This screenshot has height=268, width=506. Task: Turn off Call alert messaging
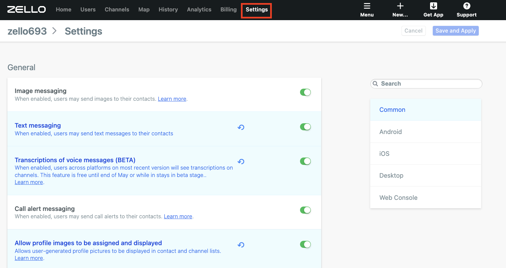(305, 210)
